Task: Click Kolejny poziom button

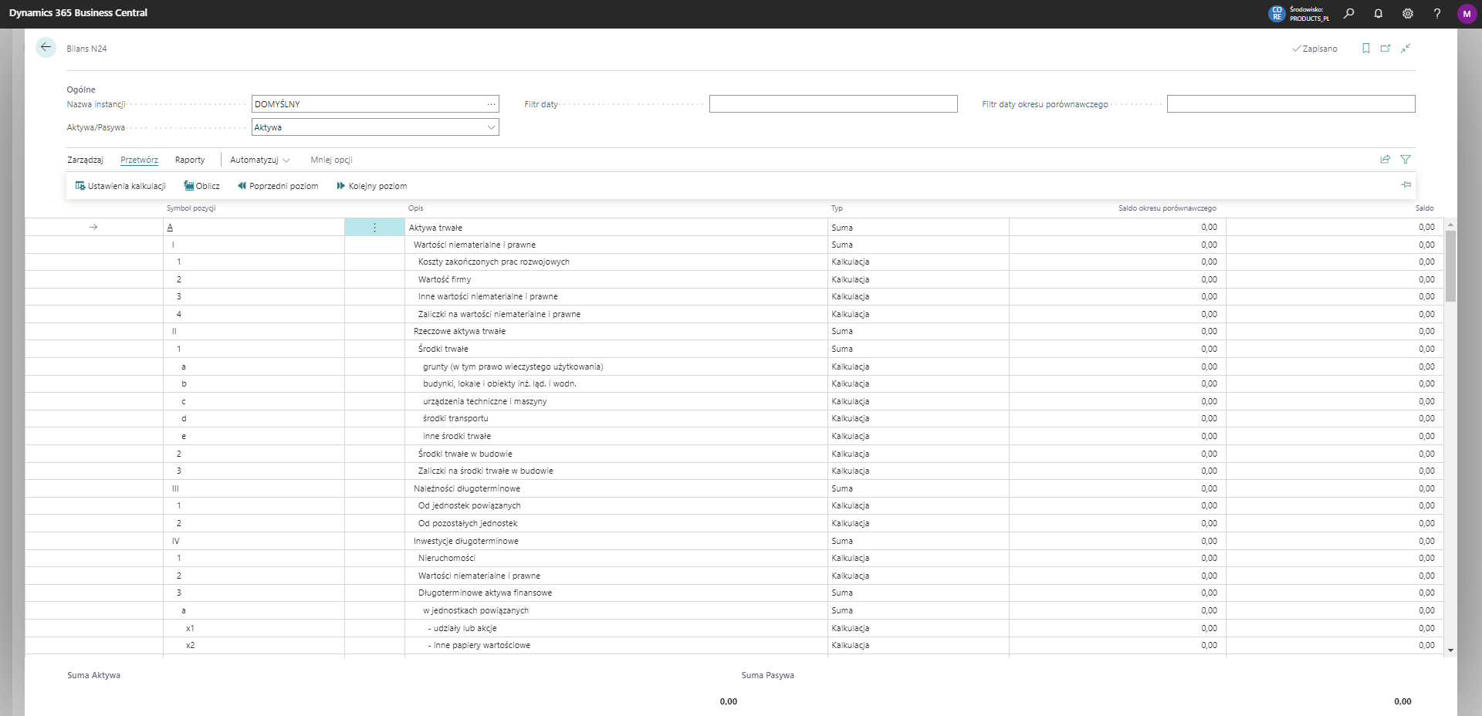Action: [371, 186]
